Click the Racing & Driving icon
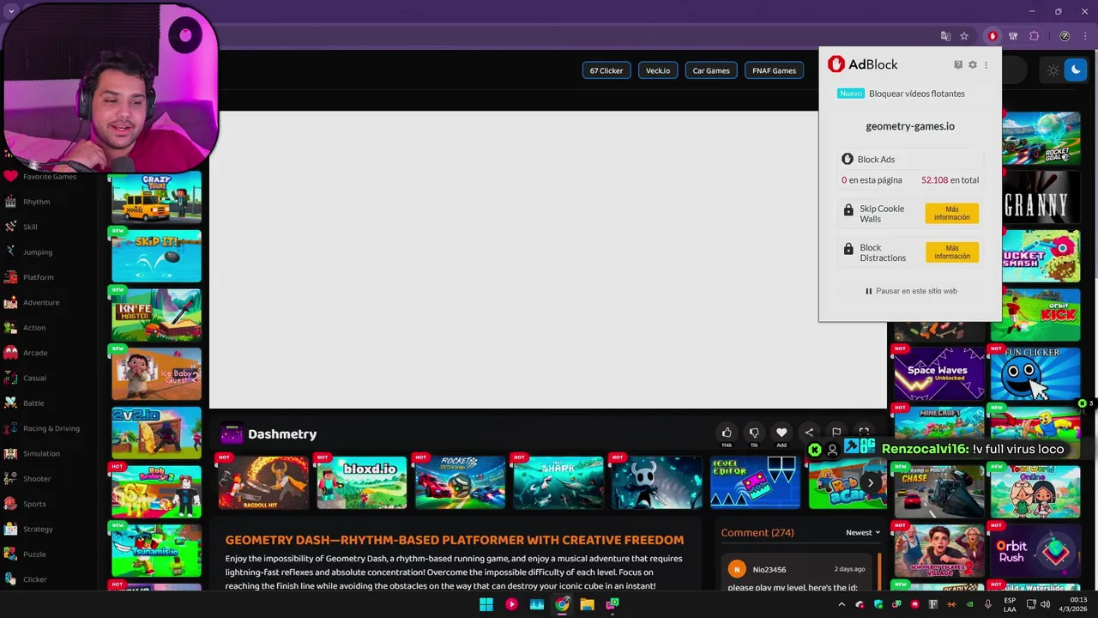This screenshot has width=1098, height=618. point(10,428)
